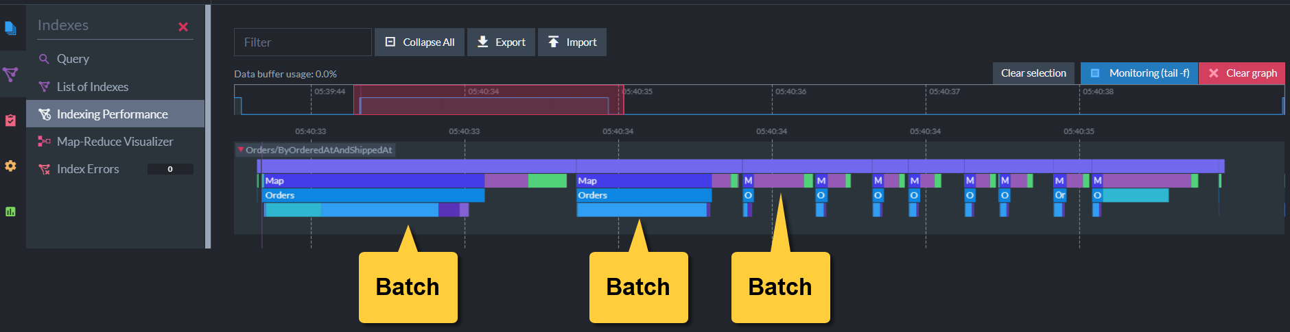Click the Indexes panel heading
Screen dimensions: 1290x332
tap(63, 25)
